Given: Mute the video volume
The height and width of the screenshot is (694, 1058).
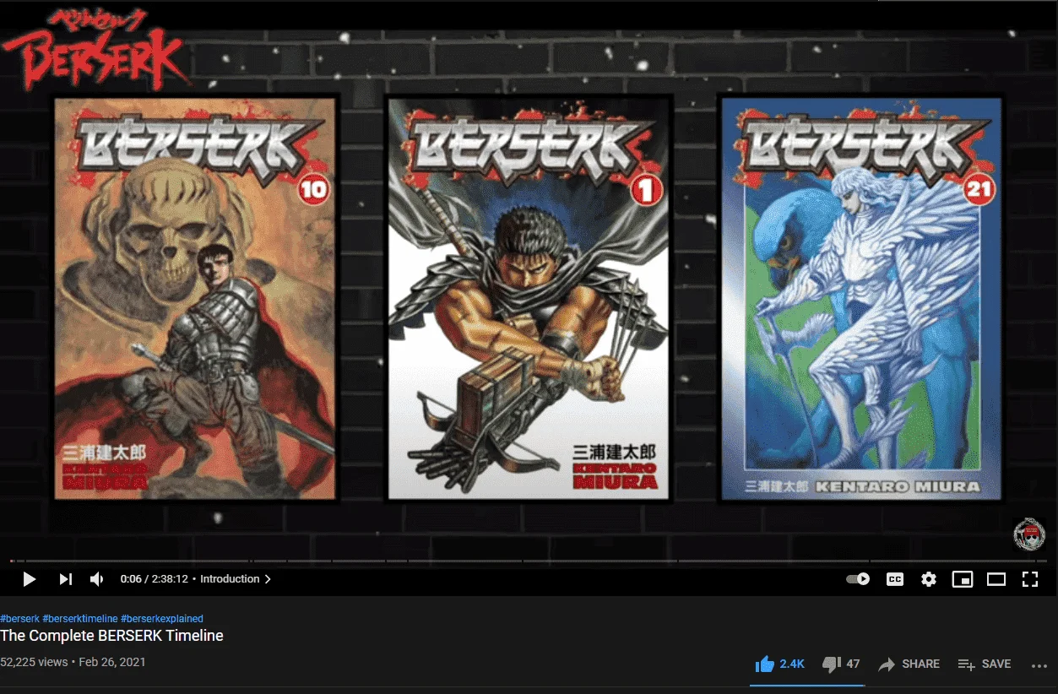Looking at the screenshot, I should (96, 579).
